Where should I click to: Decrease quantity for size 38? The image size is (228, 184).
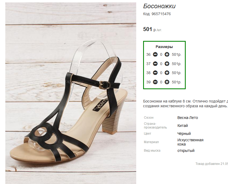pos(155,73)
